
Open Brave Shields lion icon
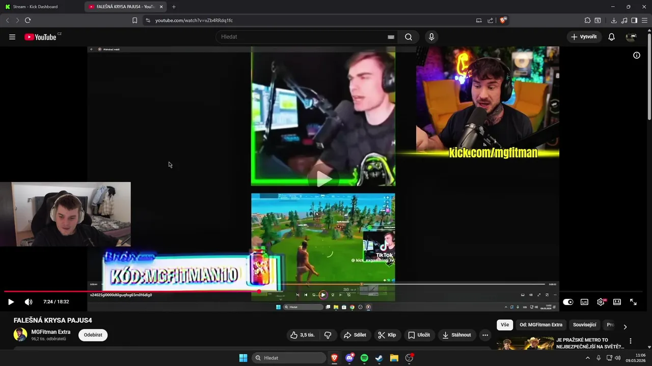tap(503, 20)
